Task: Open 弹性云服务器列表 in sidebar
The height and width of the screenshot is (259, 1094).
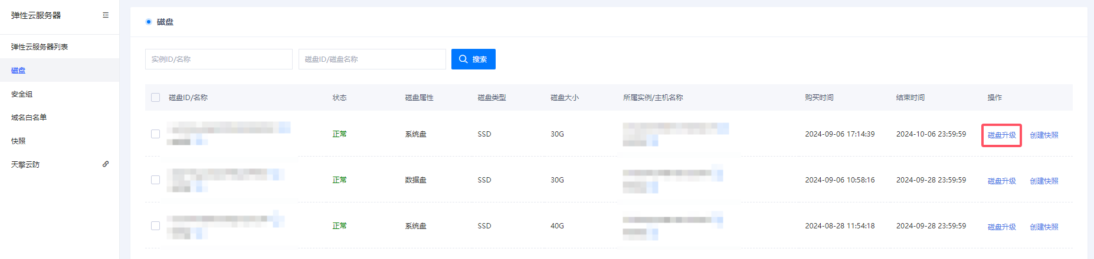Action: pos(40,47)
